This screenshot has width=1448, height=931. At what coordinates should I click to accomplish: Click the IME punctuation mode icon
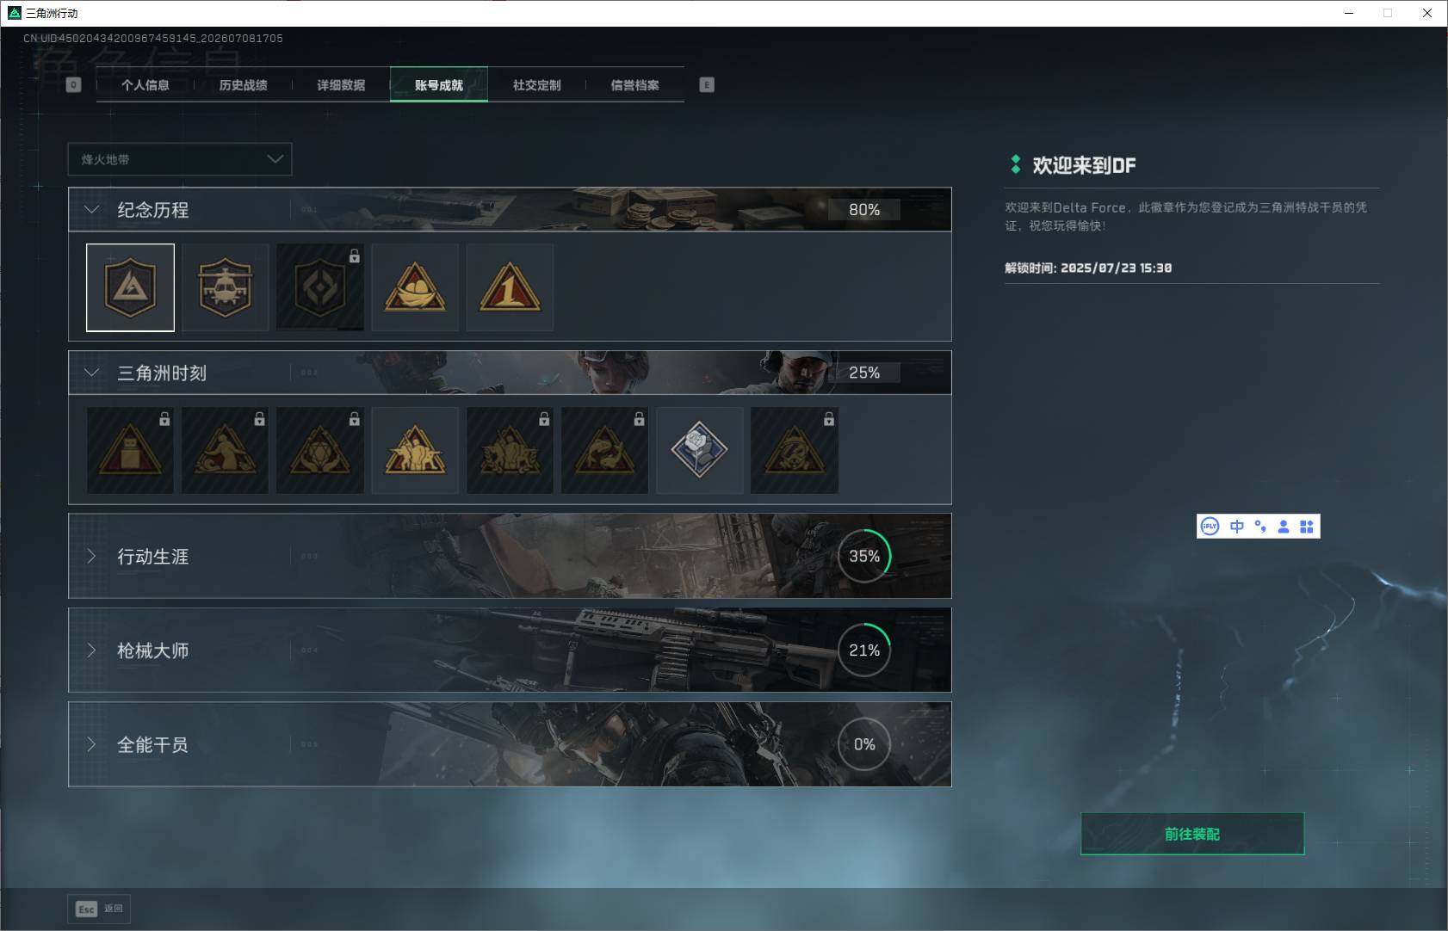click(x=1260, y=527)
